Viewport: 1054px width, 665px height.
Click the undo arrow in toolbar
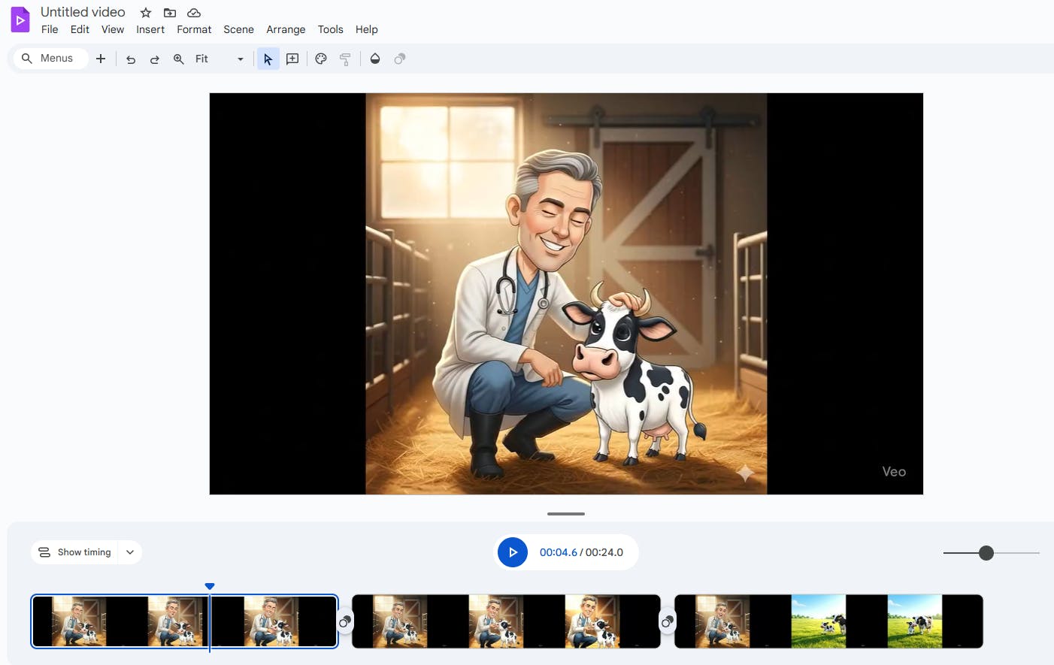(x=131, y=59)
